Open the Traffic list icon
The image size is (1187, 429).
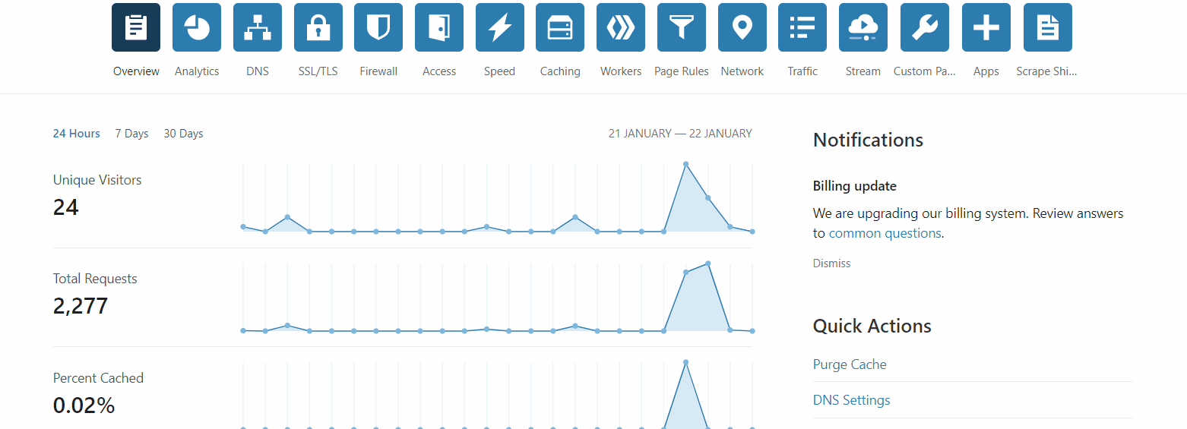coord(802,27)
